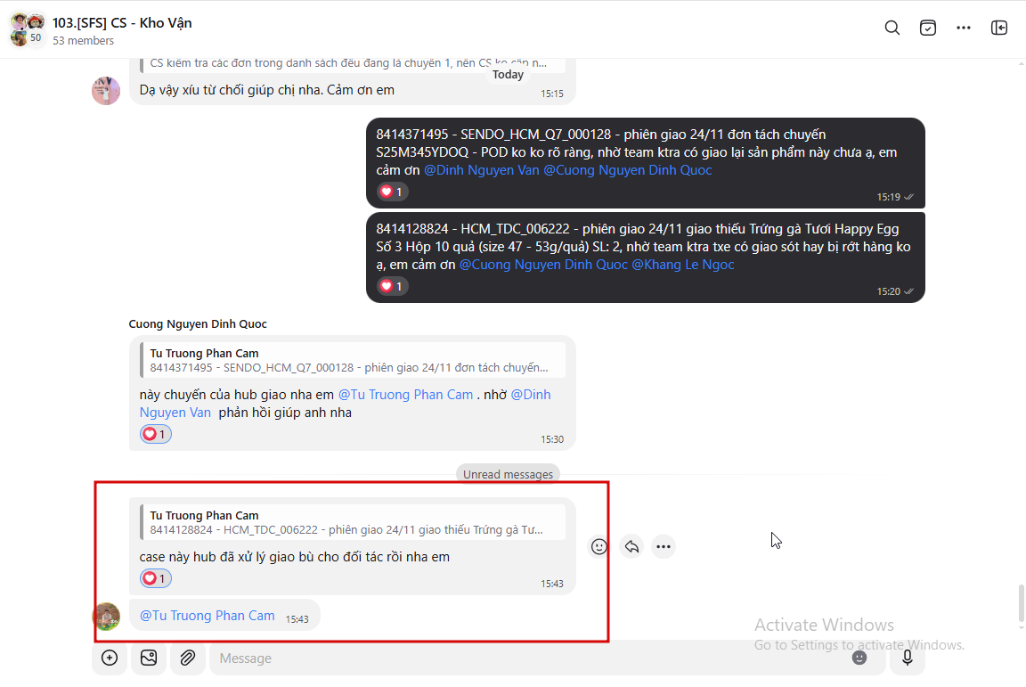Click 'Dạ vậy xíu từ chối' message text
1026x687 pixels.
pyautogui.click(x=267, y=90)
